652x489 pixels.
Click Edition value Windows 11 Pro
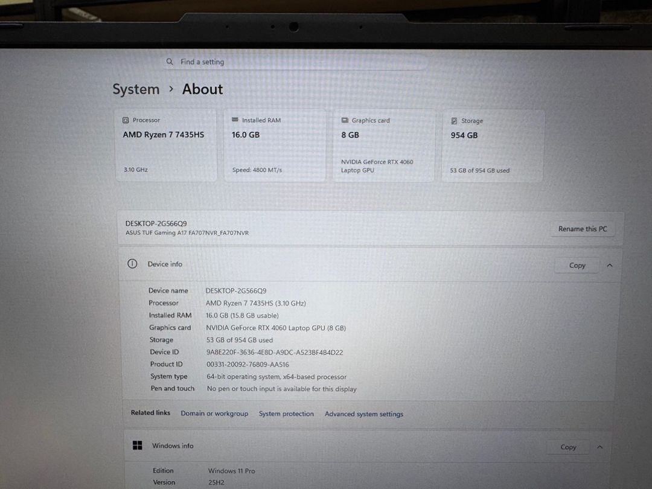pos(232,471)
